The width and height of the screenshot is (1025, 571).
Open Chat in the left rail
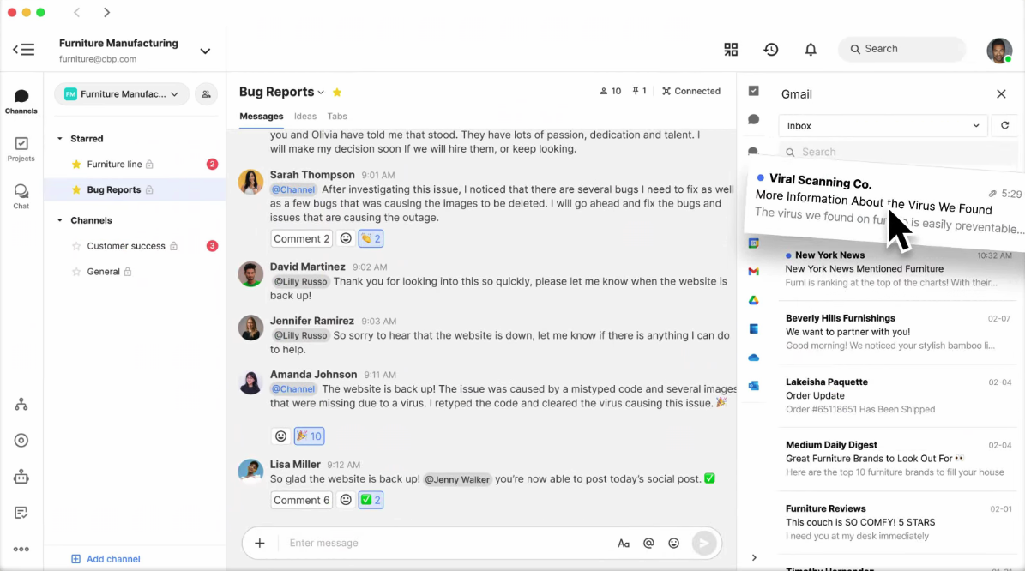click(x=21, y=196)
